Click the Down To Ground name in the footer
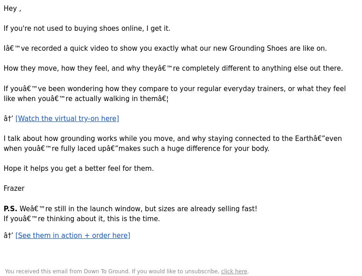 106,271
